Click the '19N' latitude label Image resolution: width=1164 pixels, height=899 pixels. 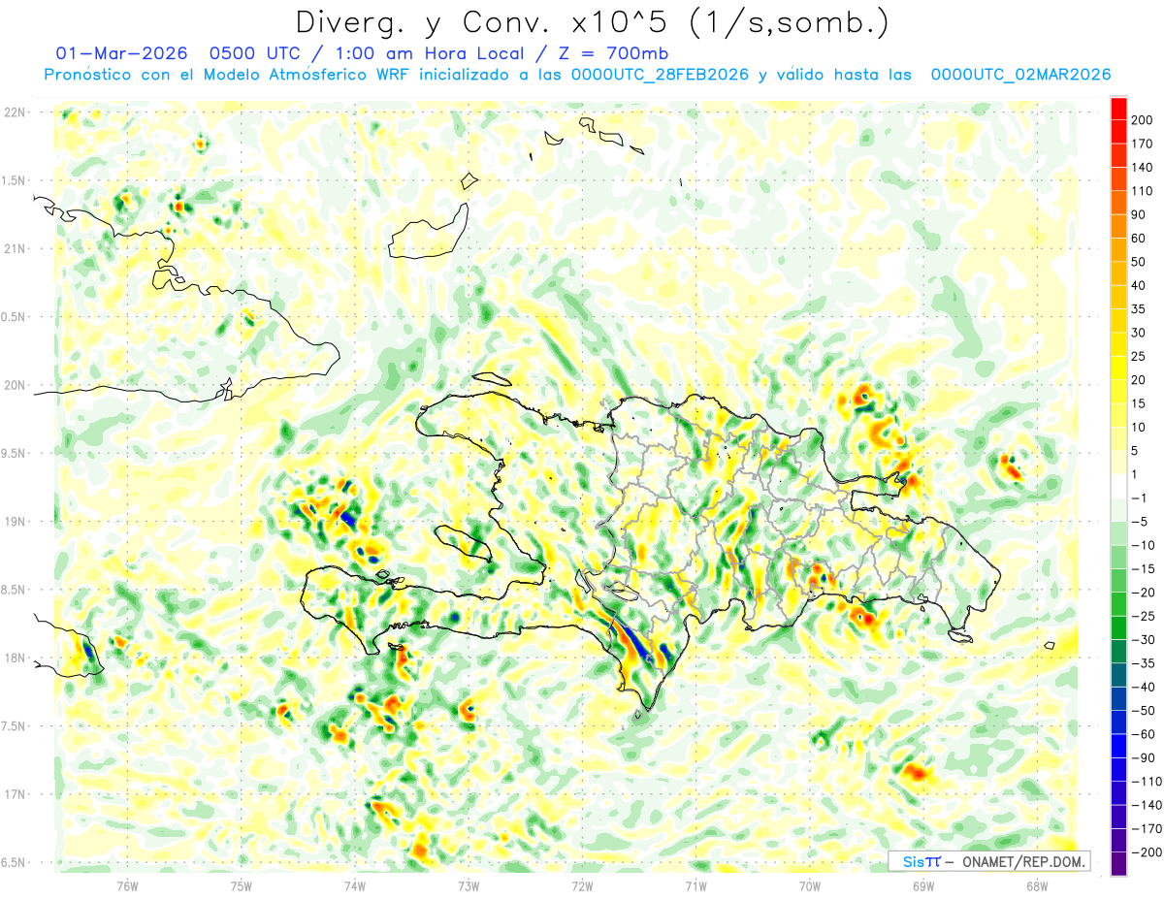pos(16,521)
